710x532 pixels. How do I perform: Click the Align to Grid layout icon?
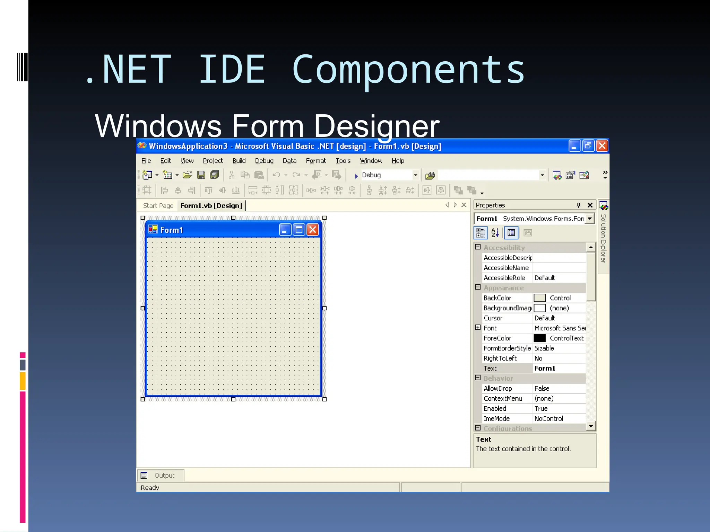(x=147, y=190)
